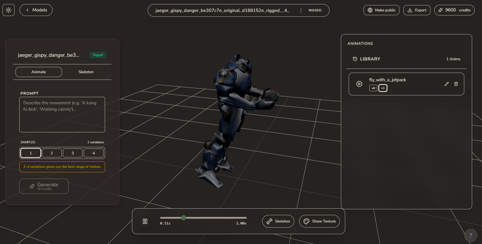
Task: Click the '1 variations' label
Action: 96,142
